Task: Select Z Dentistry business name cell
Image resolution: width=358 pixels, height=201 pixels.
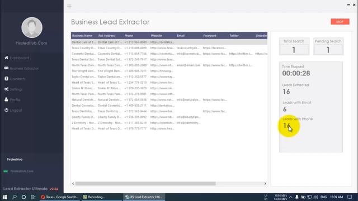Action: coord(84,123)
